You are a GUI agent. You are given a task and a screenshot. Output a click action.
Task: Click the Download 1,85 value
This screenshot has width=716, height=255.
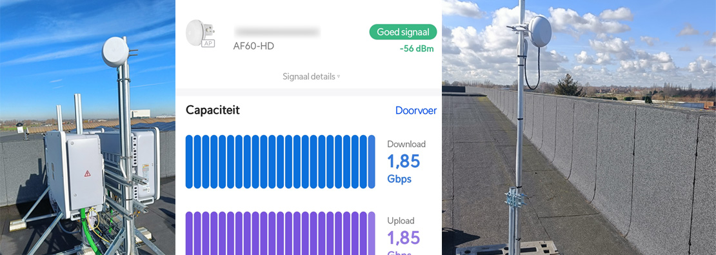(403, 161)
